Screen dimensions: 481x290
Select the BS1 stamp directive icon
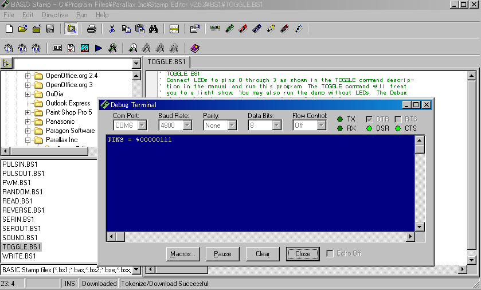[x=215, y=29]
